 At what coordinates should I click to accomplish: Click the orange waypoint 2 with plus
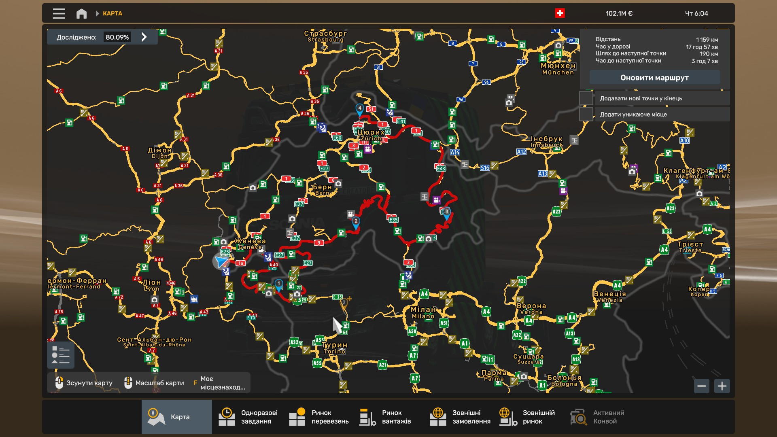[344, 303]
